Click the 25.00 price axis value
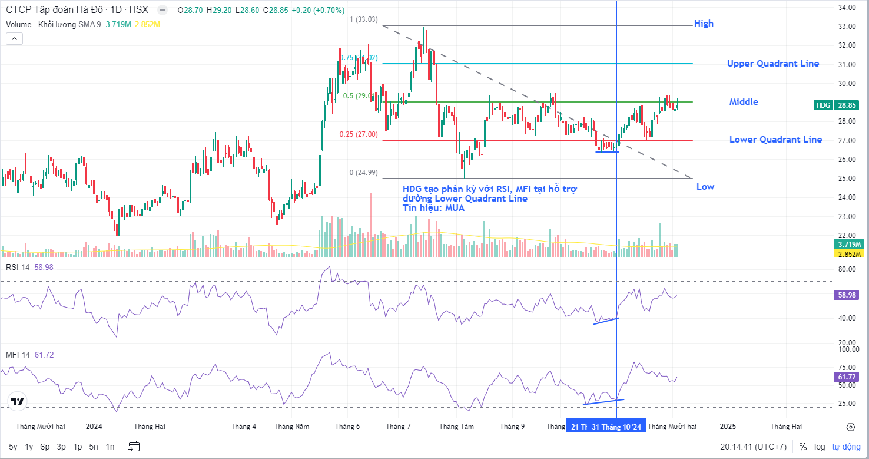 847,179
